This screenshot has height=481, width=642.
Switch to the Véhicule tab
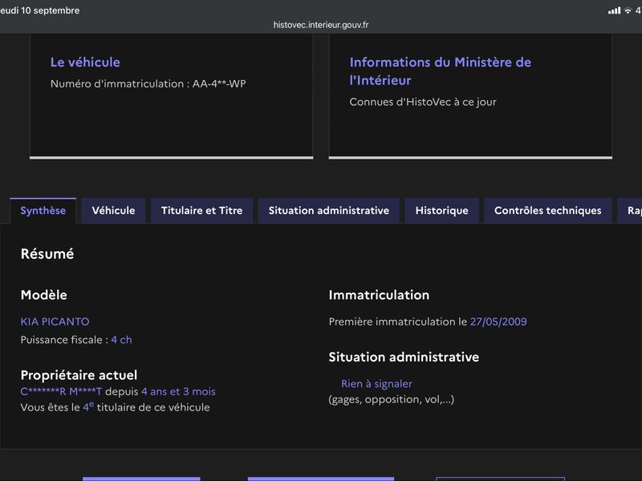(x=113, y=211)
